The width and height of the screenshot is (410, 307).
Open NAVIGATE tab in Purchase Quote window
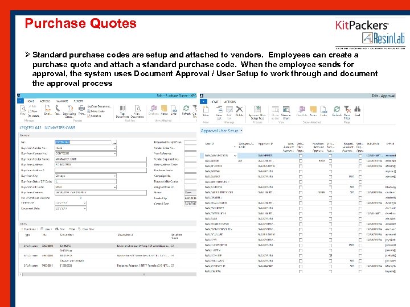(62, 101)
